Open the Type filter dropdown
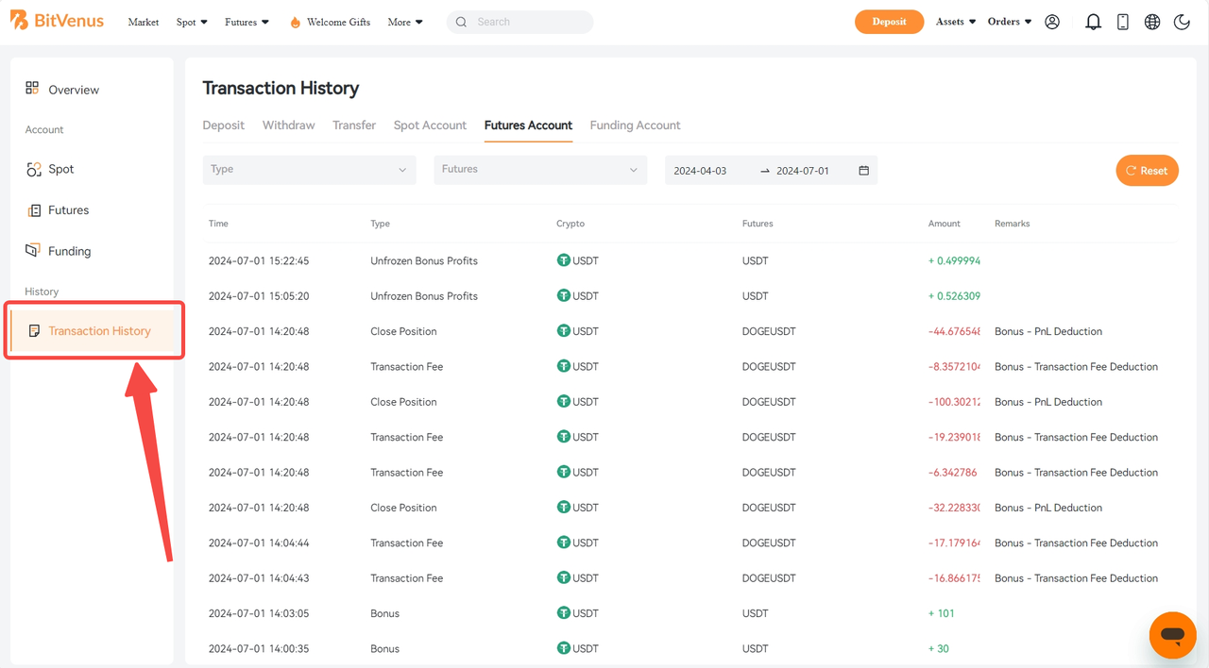The height and width of the screenshot is (668, 1209). pyautogui.click(x=309, y=170)
